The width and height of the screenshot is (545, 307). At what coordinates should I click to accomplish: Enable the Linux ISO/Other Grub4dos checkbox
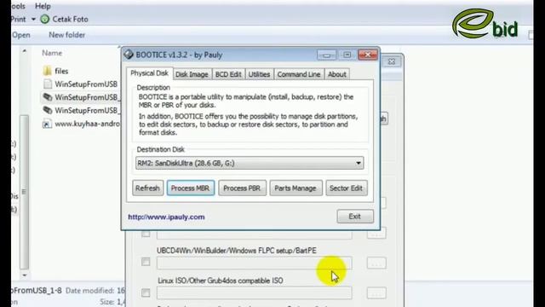[146, 293]
